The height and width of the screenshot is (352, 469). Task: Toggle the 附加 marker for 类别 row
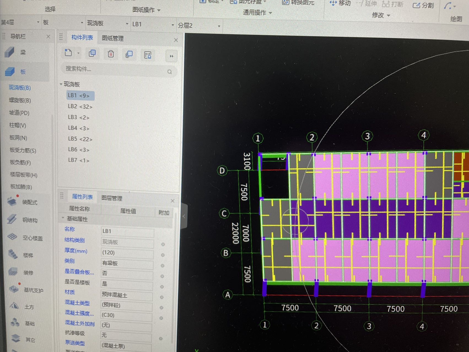coord(163,266)
